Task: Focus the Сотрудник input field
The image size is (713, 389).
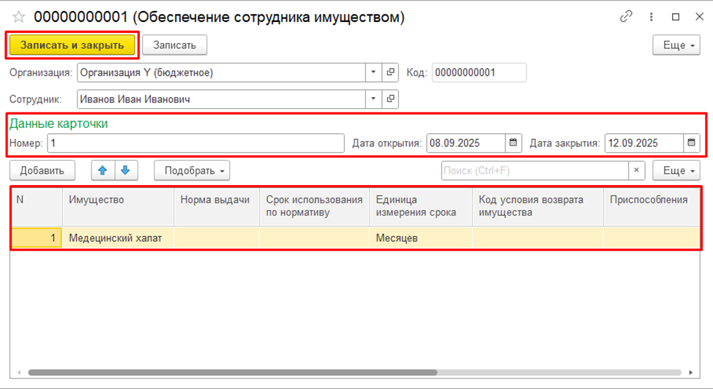Action: [x=222, y=99]
